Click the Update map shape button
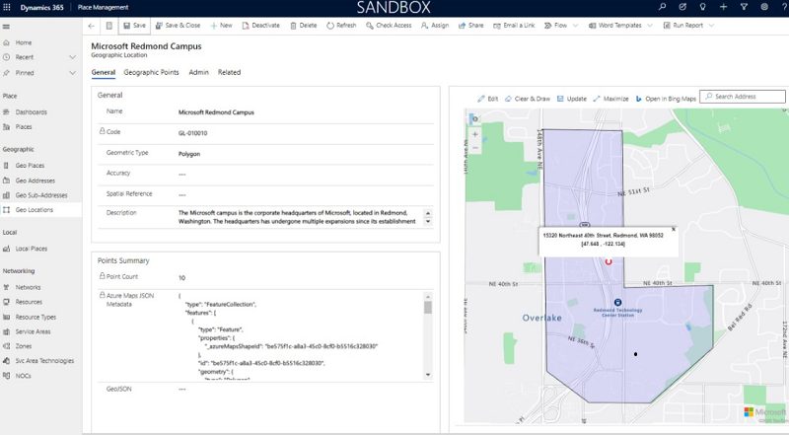Screen dimensions: 789x435 [571, 99]
